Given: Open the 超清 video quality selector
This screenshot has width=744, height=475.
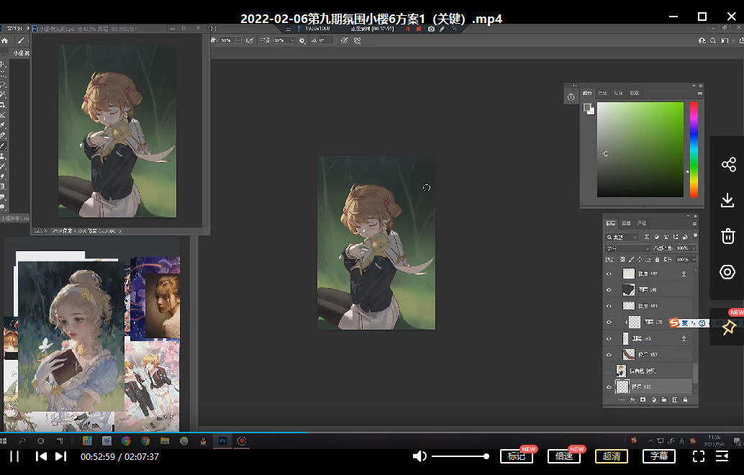Looking at the screenshot, I should coord(611,456).
